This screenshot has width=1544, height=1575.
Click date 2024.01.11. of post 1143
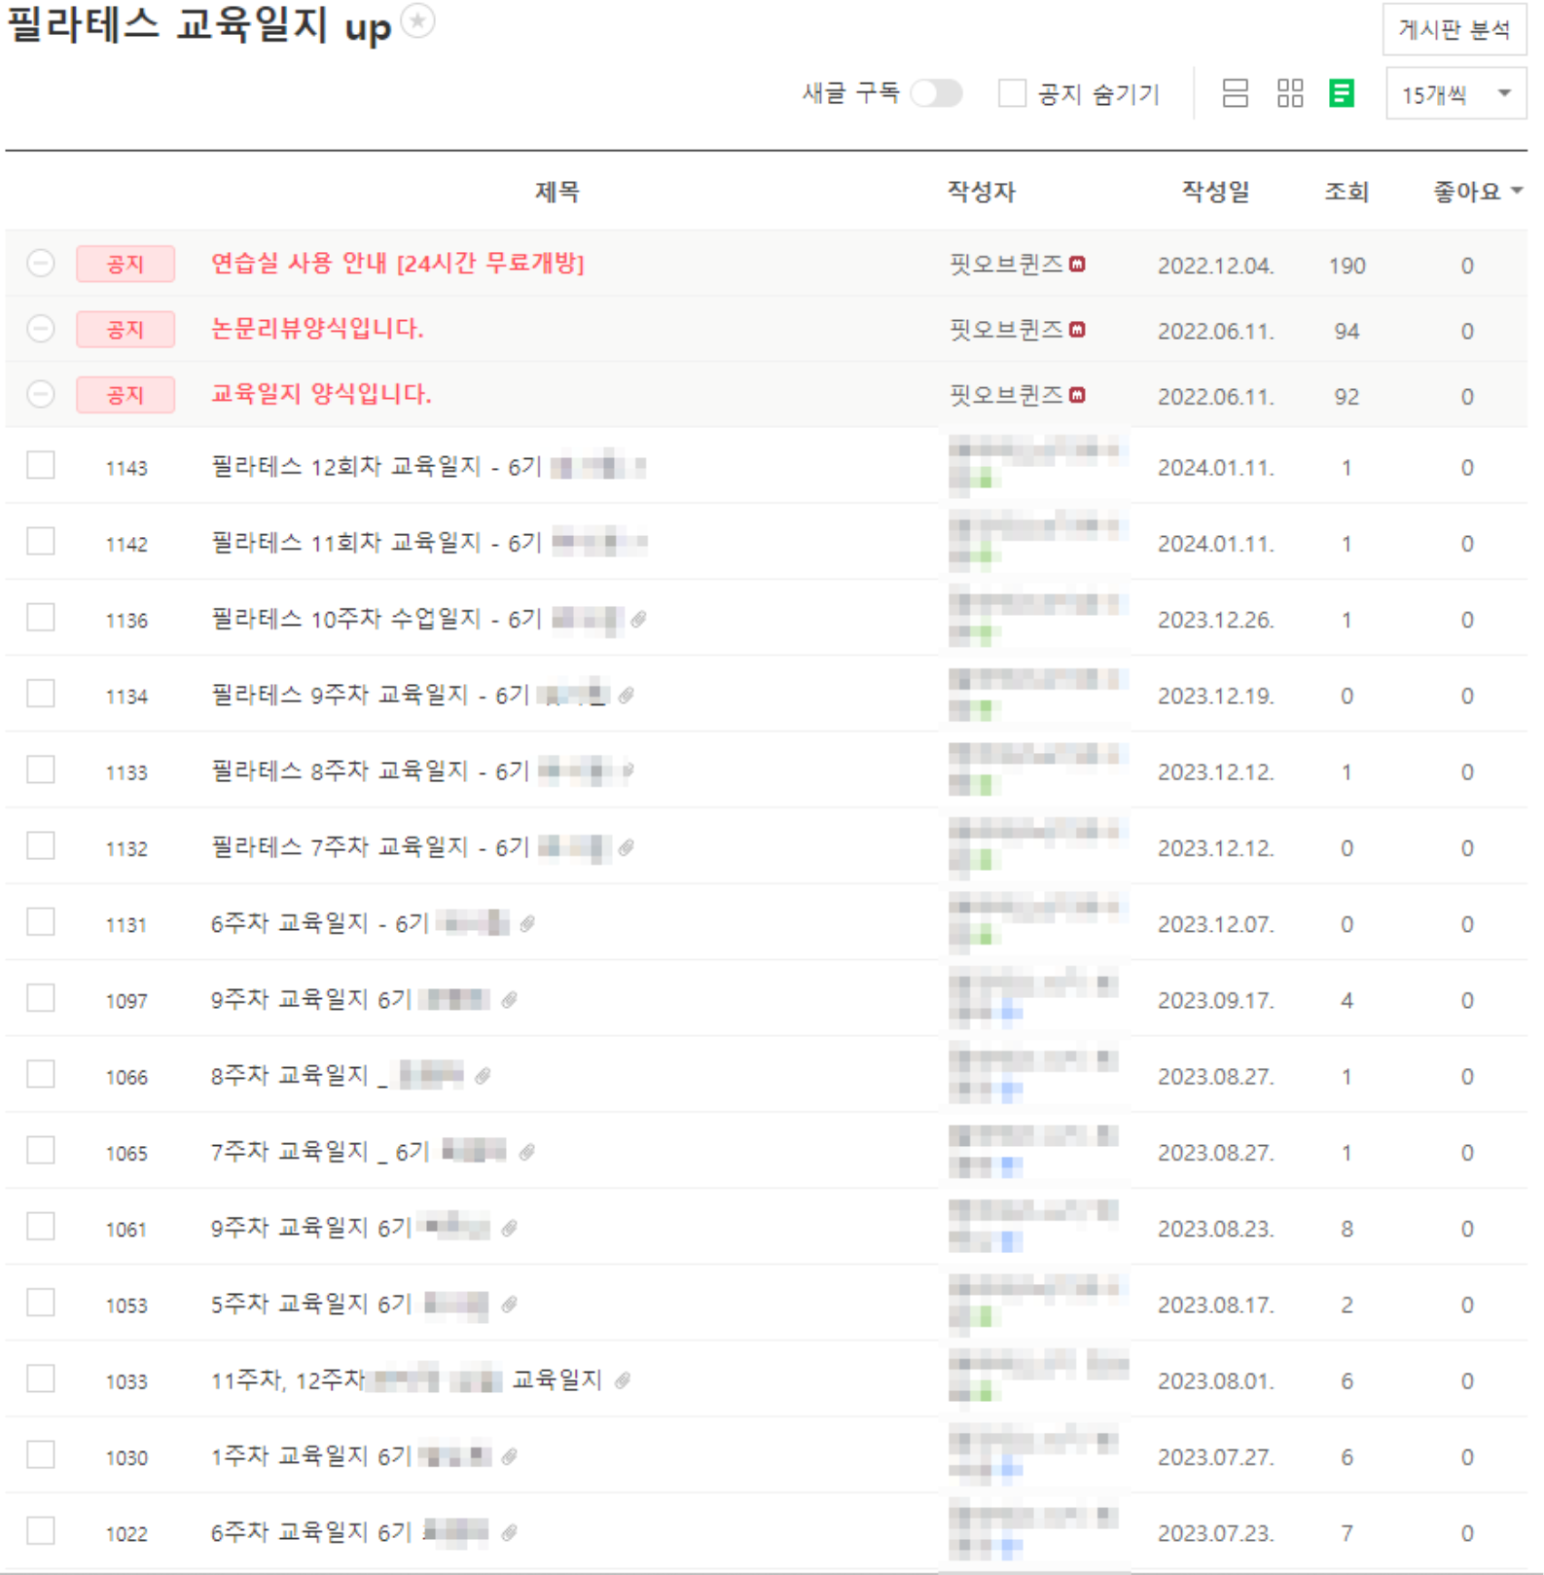(1216, 468)
